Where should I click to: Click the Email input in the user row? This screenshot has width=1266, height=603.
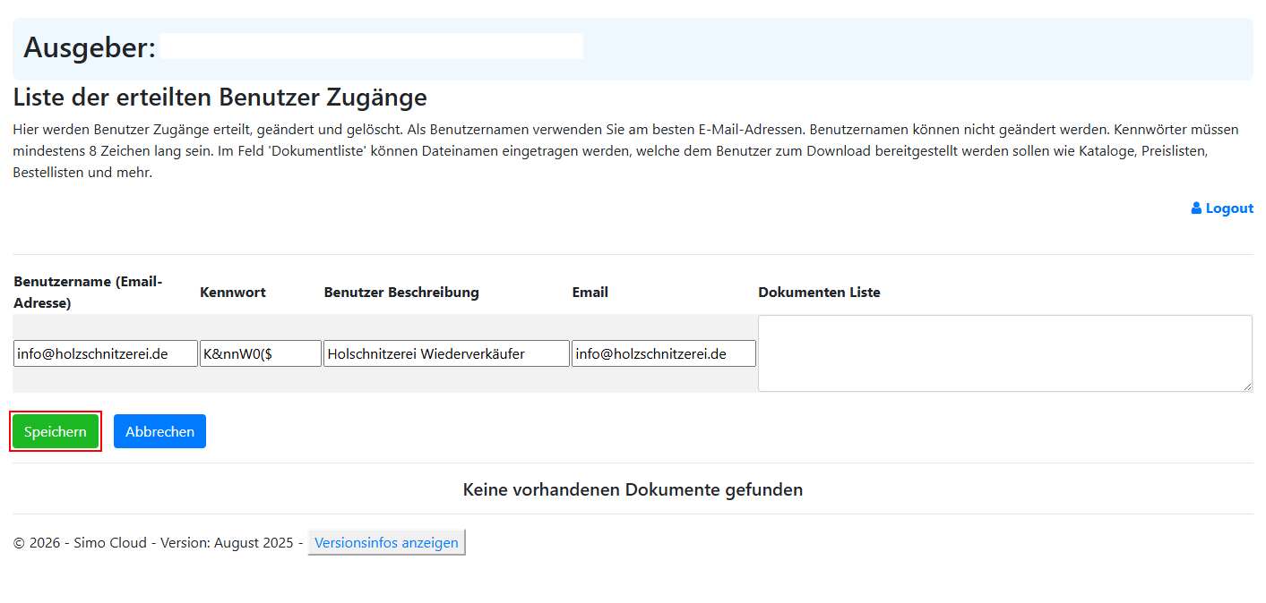(663, 353)
